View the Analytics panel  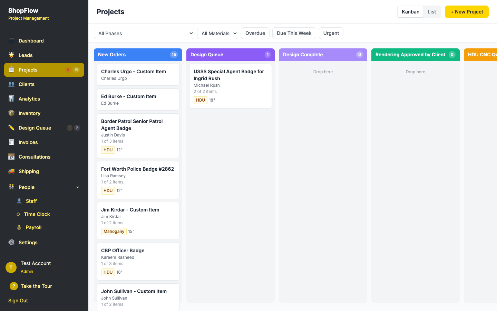29,99
